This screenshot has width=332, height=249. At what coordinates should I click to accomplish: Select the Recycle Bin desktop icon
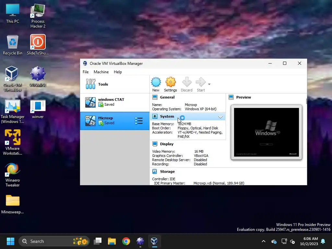pyautogui.click(x=13, y=45)
